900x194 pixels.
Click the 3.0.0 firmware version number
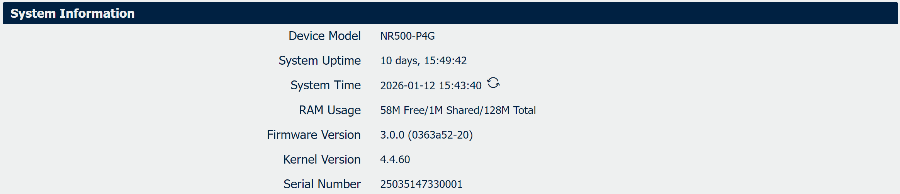click(x=392, y=135)
